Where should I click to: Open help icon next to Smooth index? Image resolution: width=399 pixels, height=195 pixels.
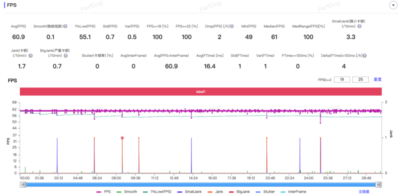pos(65,26)
